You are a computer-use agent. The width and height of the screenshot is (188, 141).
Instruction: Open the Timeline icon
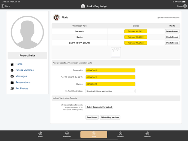point(147,133)
